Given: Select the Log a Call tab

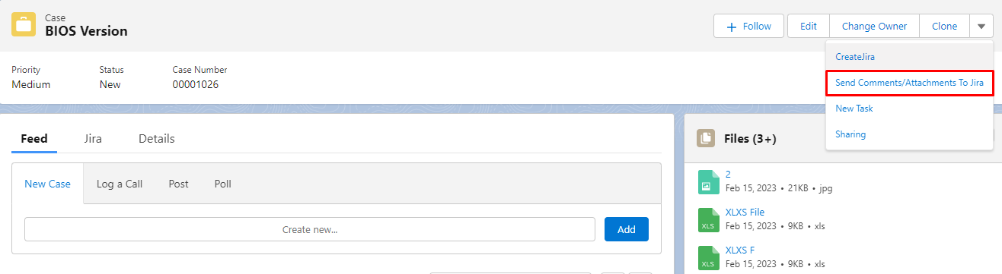Looking at the screenshot, I should click(x=120, y=184).
